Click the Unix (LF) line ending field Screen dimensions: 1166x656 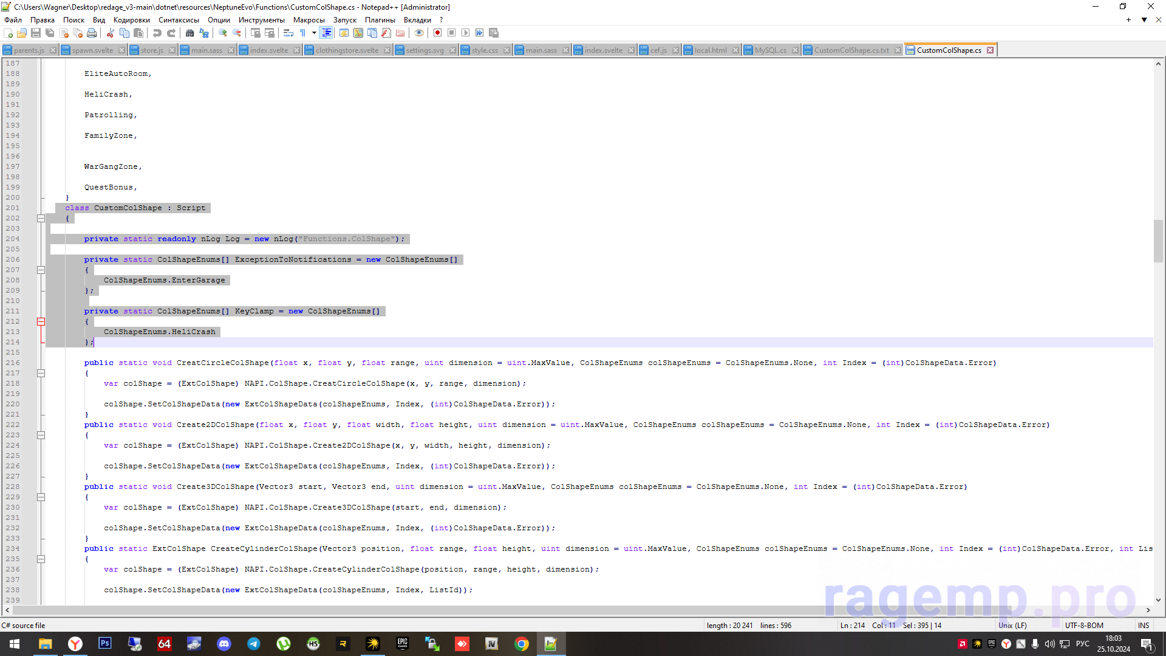coord(1012,625)
